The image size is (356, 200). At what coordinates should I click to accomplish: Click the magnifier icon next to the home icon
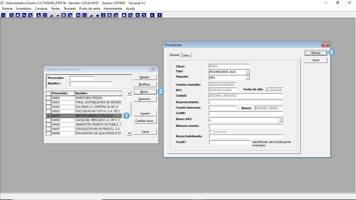click(130, 15)
